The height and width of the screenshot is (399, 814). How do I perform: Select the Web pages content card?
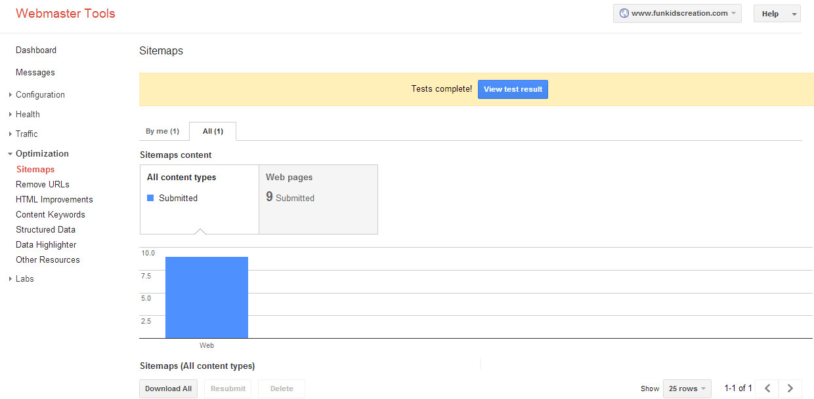318,199
